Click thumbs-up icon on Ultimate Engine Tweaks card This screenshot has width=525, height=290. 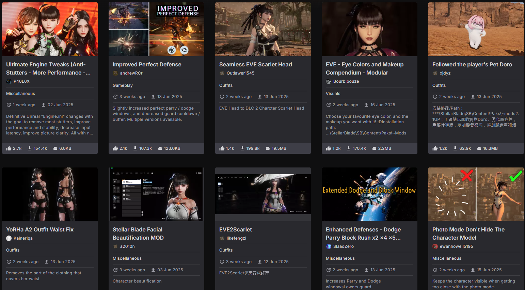9,148
